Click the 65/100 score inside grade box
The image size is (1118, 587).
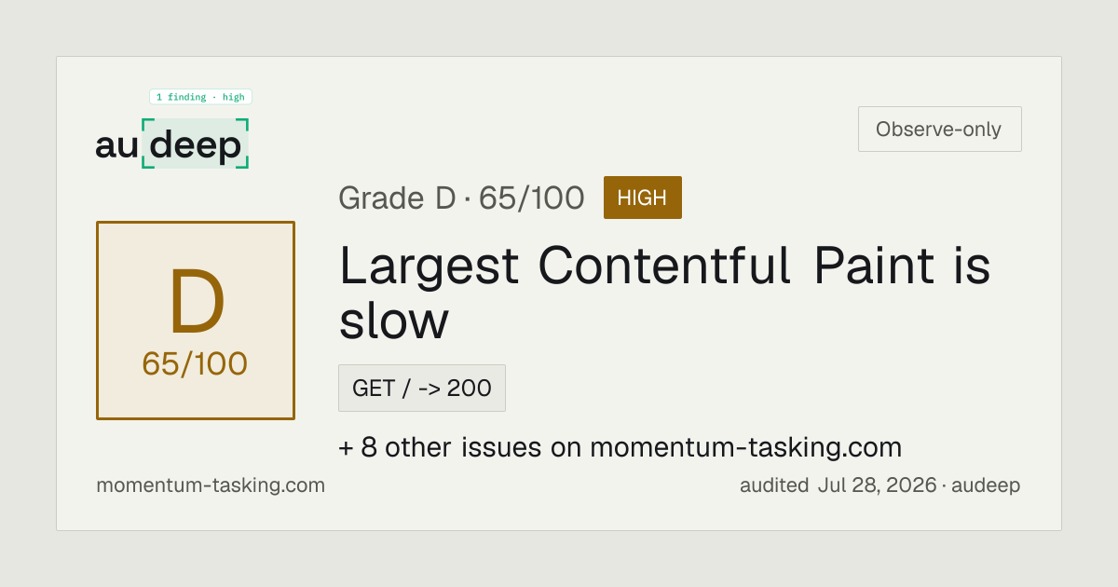195,363
